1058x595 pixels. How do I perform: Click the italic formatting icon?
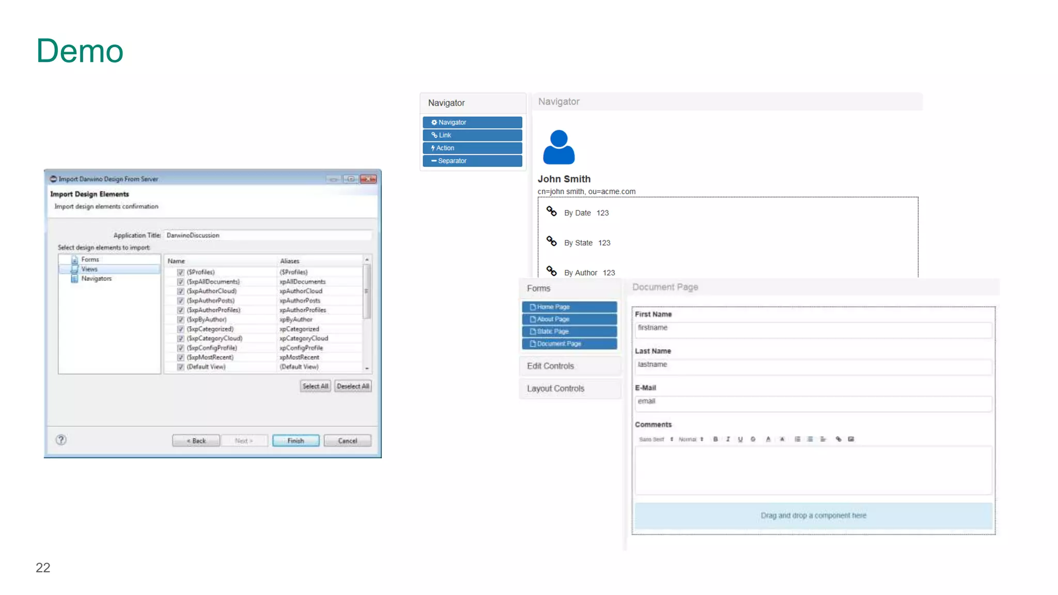728,439
